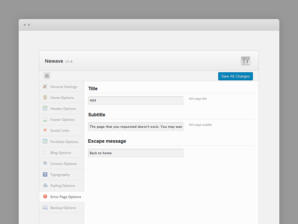298x224 pixels.
Task: Click the Header Options layout icon
Action: coord(45,108)
